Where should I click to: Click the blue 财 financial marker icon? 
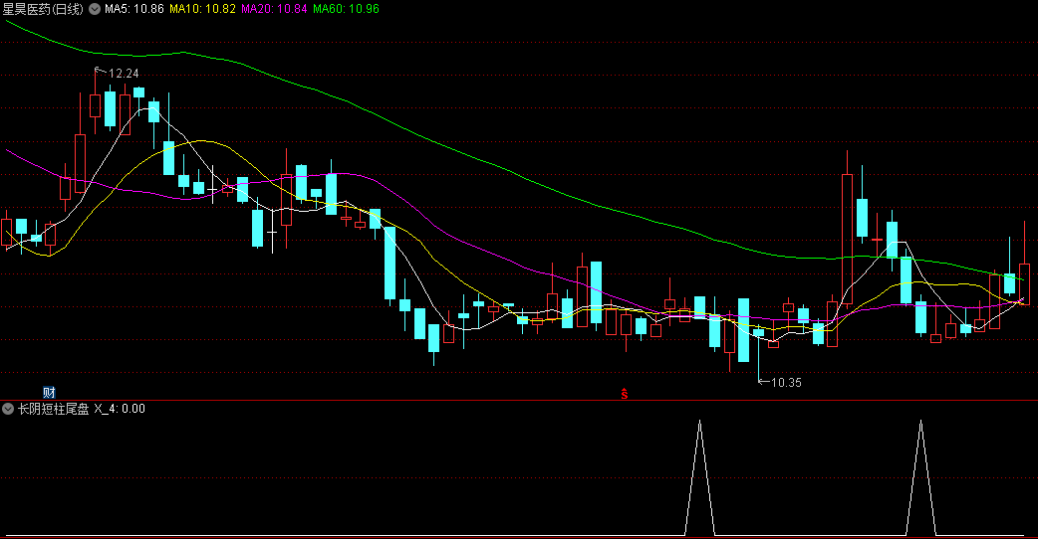pos(49,393)
